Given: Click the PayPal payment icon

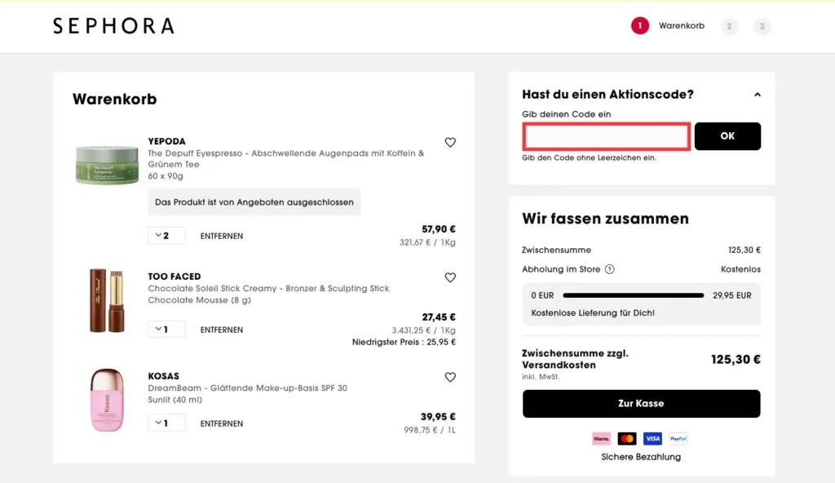Looking at the screenshot, I should coord(678,438).
